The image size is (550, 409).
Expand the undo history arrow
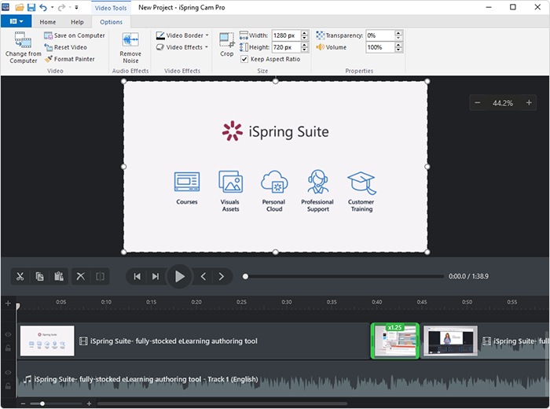(53, 7)
